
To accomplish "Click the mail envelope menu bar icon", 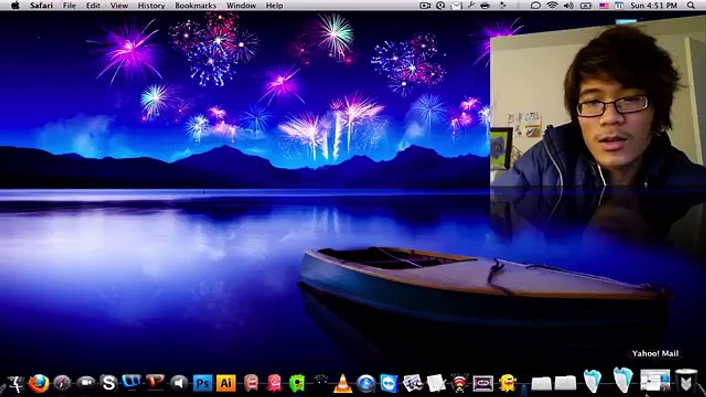I will click(x=456, y=6).
